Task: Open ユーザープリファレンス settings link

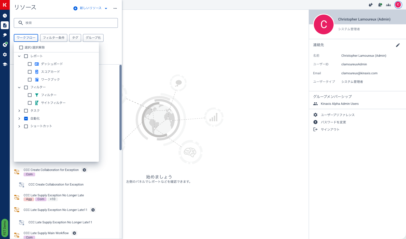Action: 337,115
